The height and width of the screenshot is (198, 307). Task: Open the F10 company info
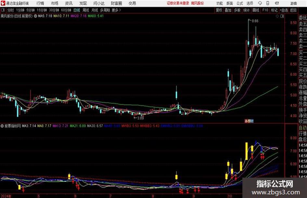point(265,10)
